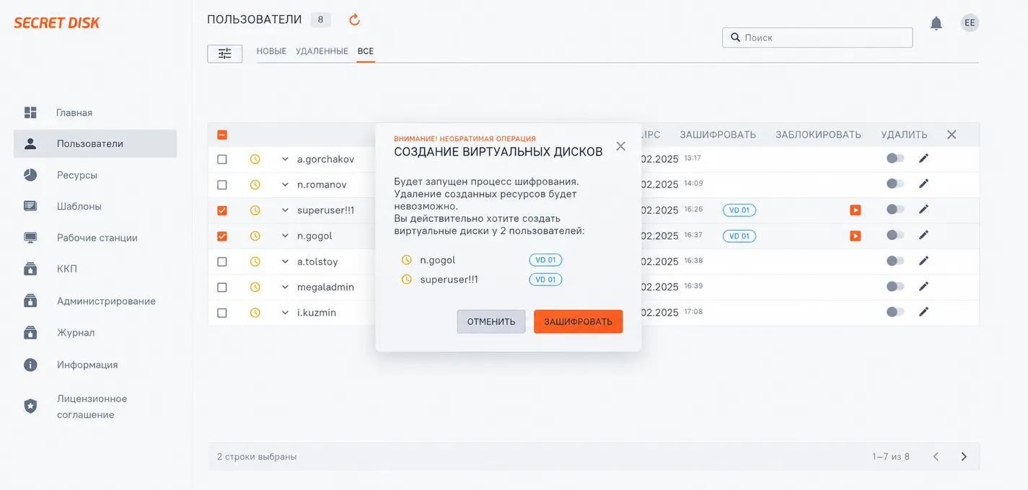Edit superuser!!1 with the pencil icon

point(923,210)
